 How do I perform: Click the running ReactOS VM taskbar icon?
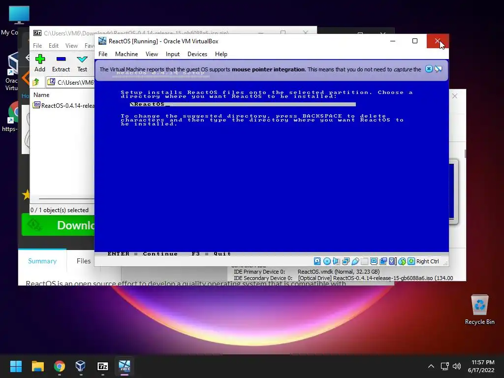pyautogui.click(x=125, y=366)
